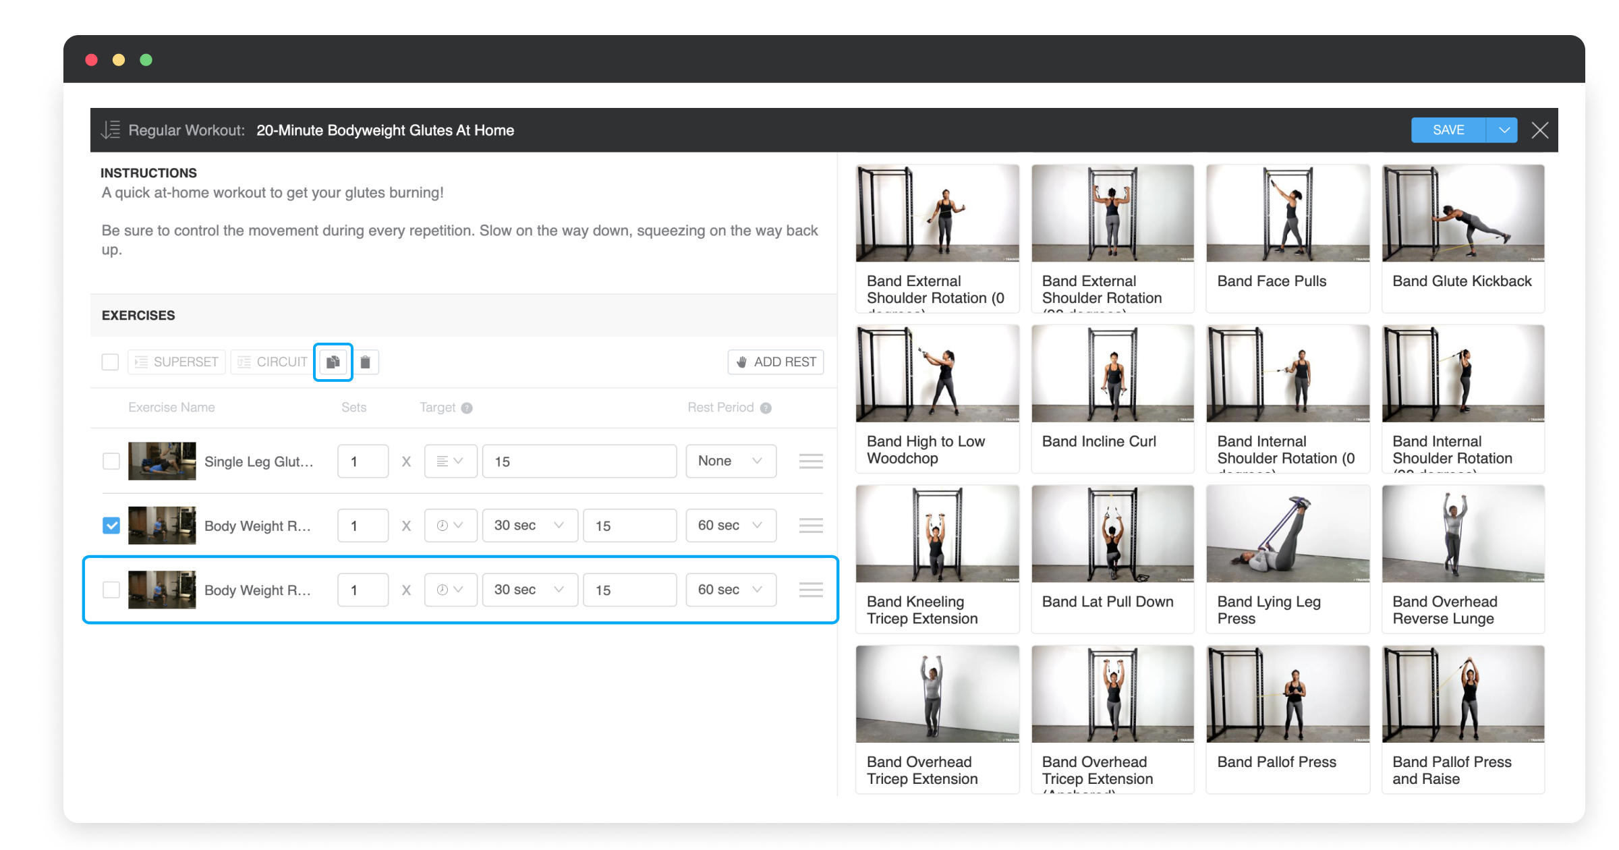Check the Single Leg Glute exercise checkbox
The image size is (1619, 850).
(x=111, y=461)
